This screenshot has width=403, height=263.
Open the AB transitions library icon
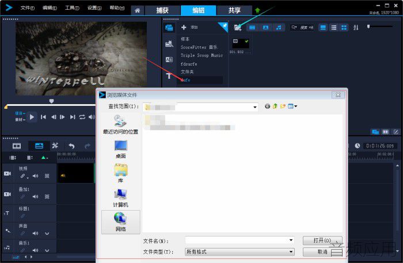point(169,60)
